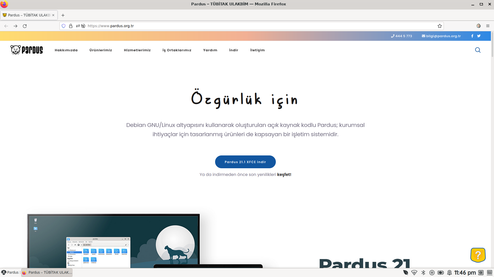494x277 pixels.
Task: Click the logout arrow tray icon
Action: [481, 273]
